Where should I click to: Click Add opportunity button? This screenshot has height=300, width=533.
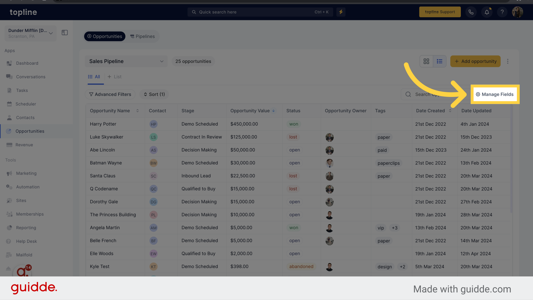[x=475, y=61]
